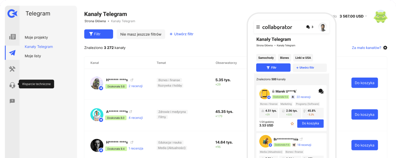Open Moje listy menu item
Screen dimensions: 396x158
33,56
